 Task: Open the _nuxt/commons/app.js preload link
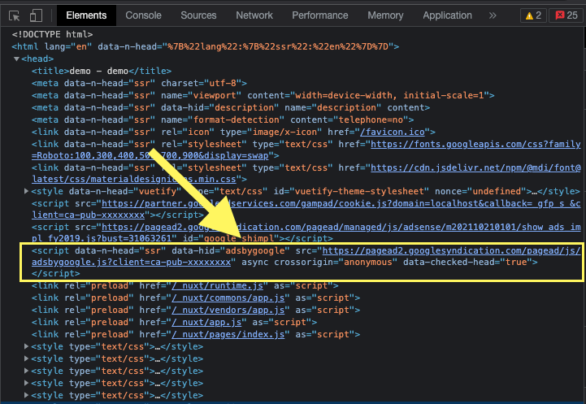(228, 298)
